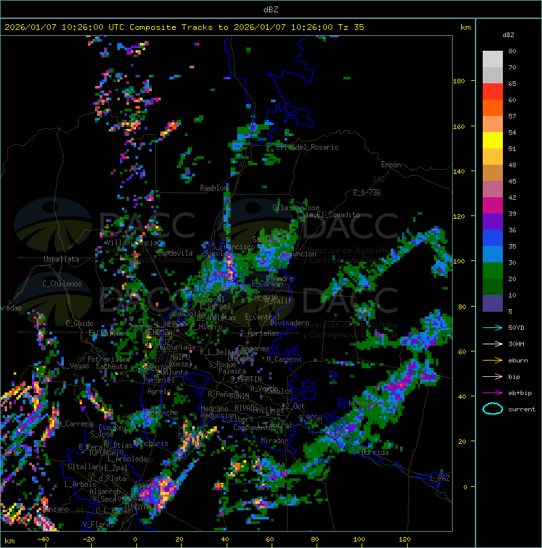
Task: Click the magenta eb+bip arrow in legend
Action: click(x=492, y=393)
